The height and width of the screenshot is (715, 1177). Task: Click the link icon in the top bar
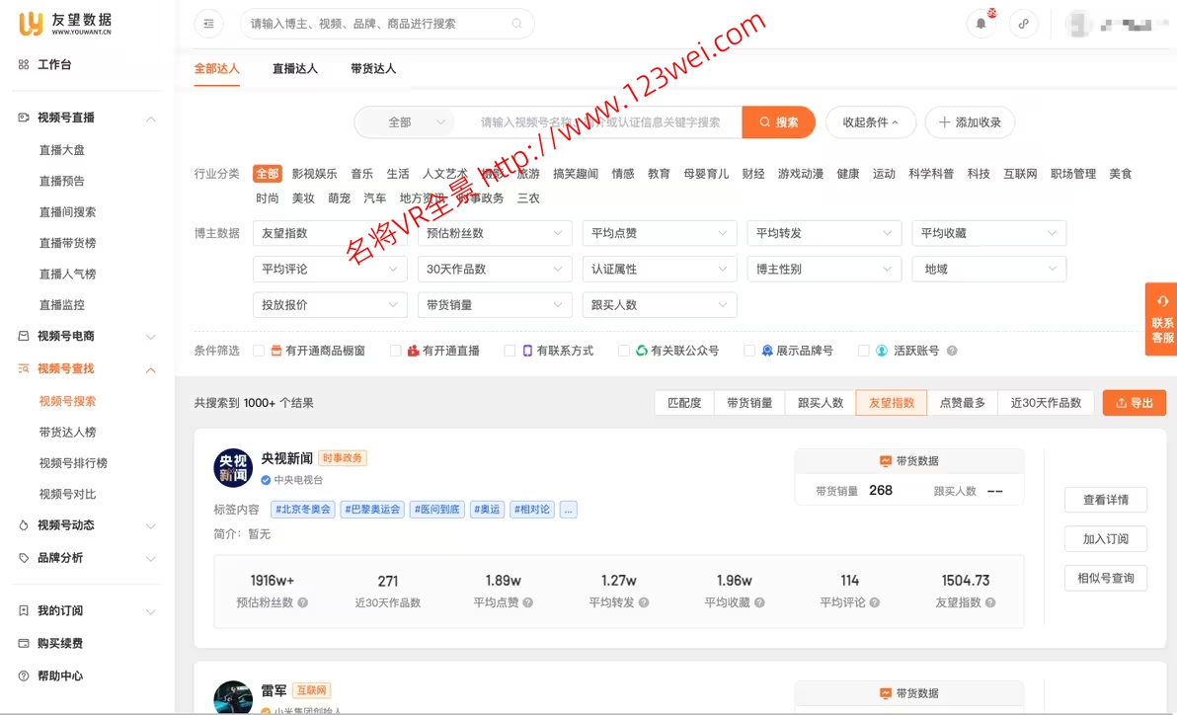(1024, 23)
